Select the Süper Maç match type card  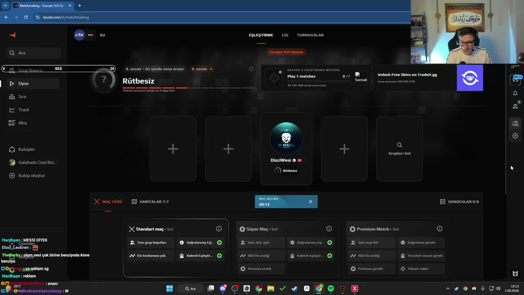tap(286, 248)
